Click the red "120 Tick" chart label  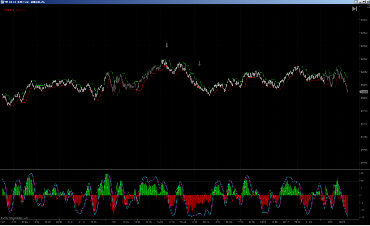pos(10,10)
